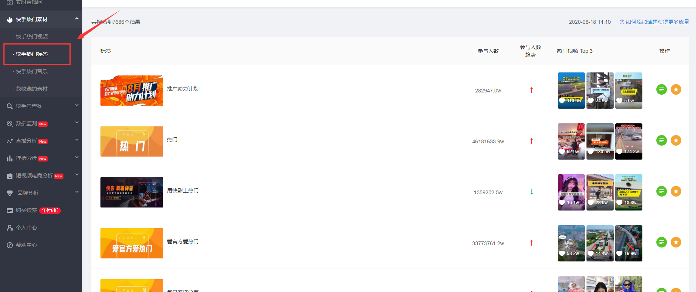Viewport: 696px width, 292px height.
Task: Click the 直播分析 graph icon
Action: pyautogui.click(x=10, y=141)
